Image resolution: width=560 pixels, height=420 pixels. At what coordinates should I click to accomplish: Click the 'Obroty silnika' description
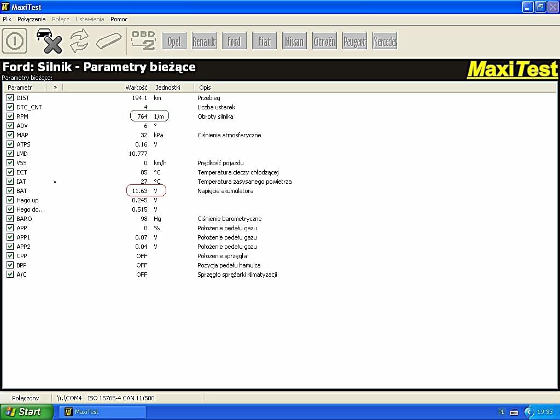coord(215,117)
